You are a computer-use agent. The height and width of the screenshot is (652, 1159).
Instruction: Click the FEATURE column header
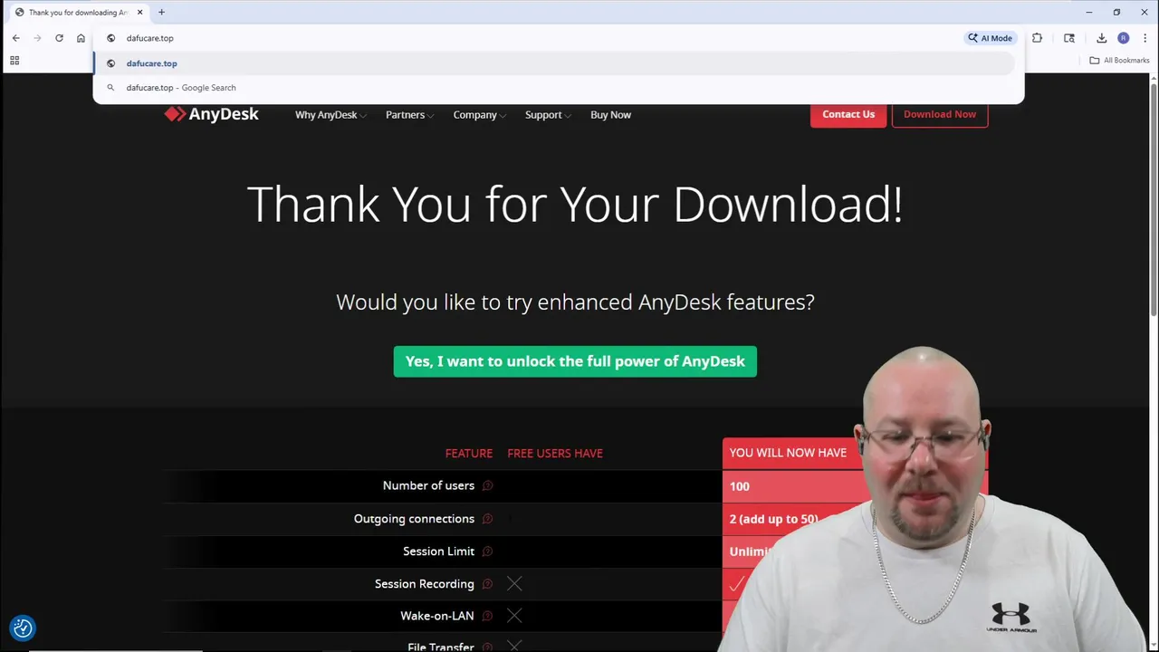point(469,453)
